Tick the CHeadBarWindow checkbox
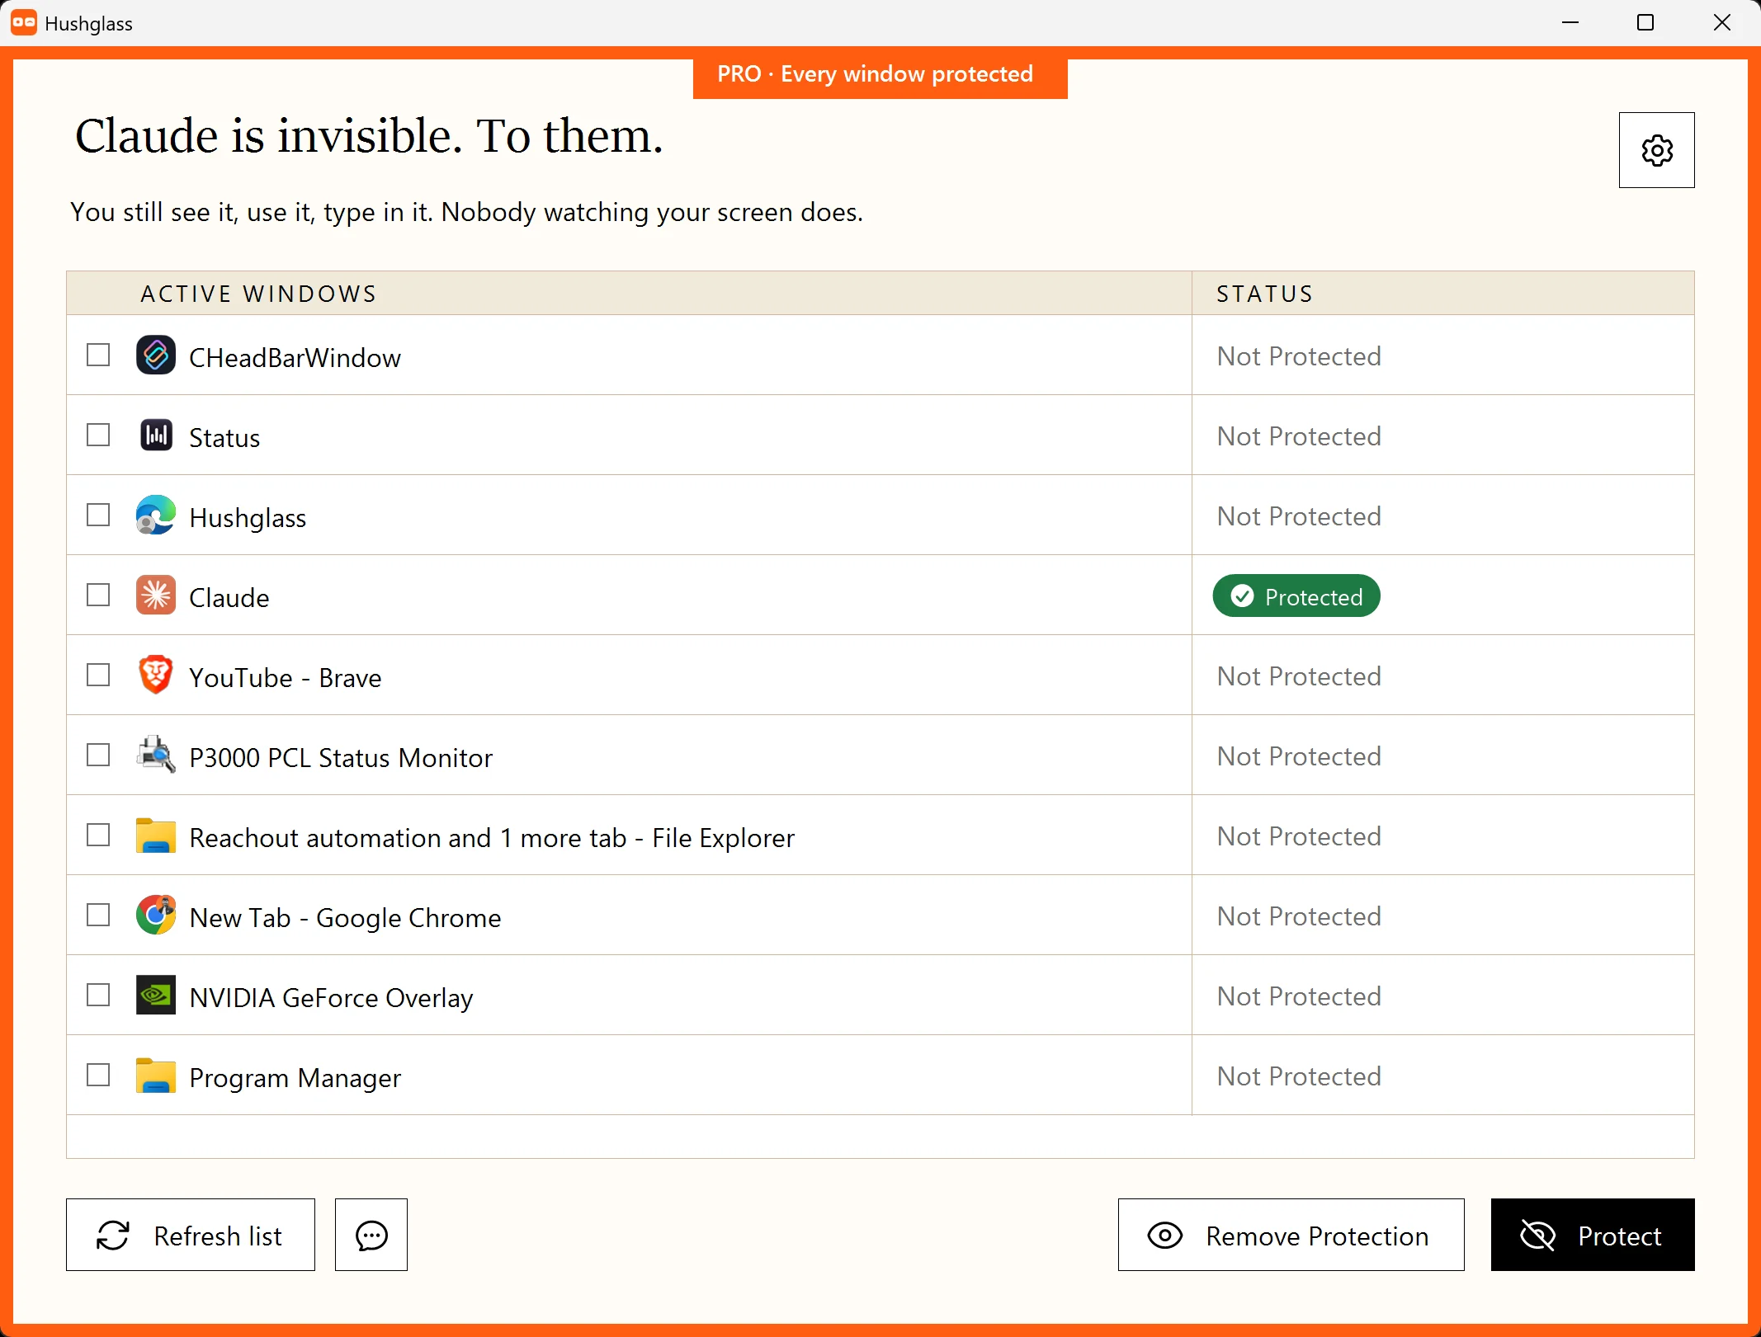 (98, 355)
